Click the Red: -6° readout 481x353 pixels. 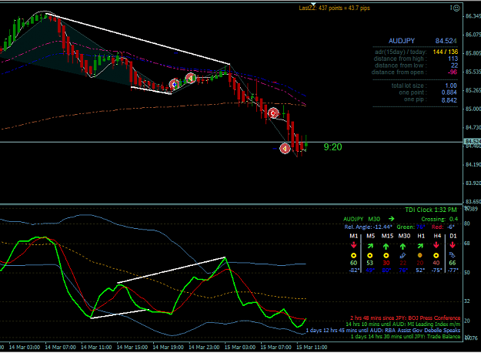tap(443, 227)
